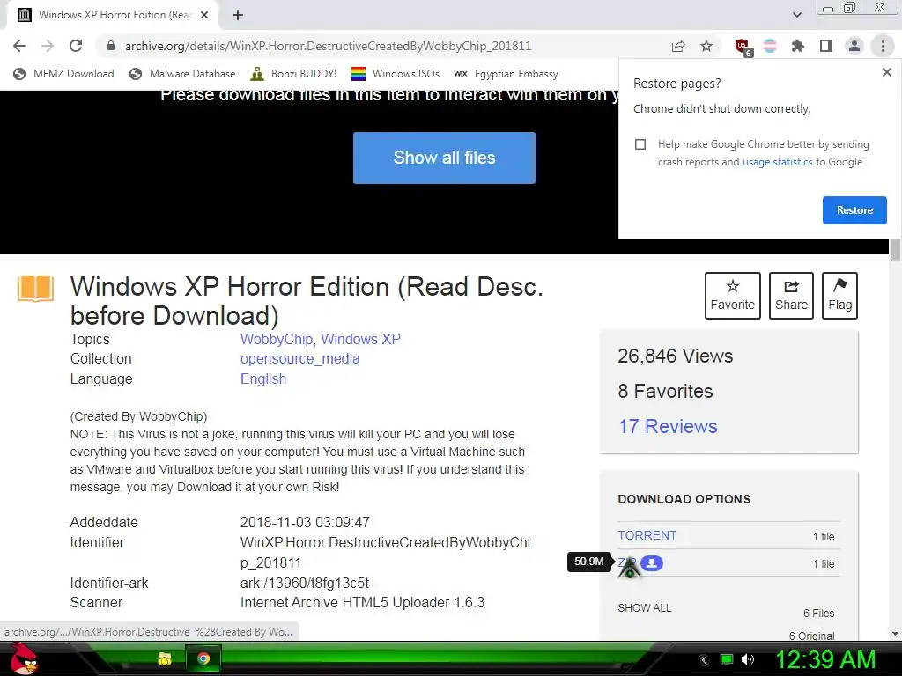Screen dimensions: 902x676
Task: Click the orange book texts icon
Action: [35, 289]
